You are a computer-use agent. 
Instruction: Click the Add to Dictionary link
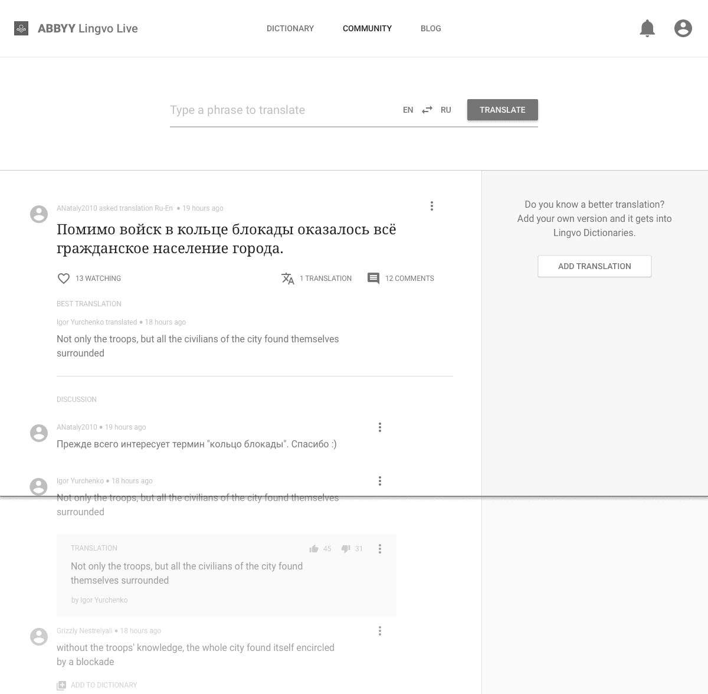pos(104,685)
